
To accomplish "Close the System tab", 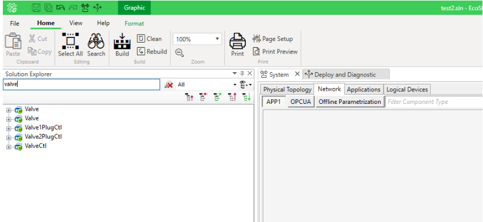I will point(297,74).
